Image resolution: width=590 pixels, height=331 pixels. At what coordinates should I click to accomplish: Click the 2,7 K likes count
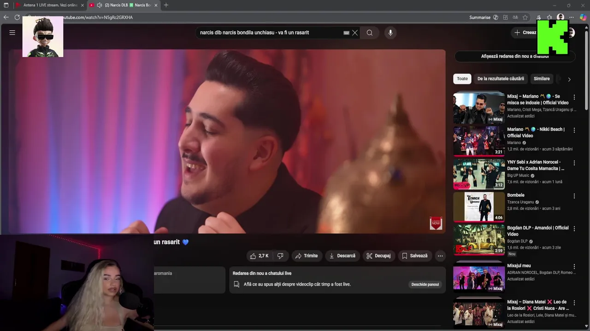[x=264, y=256]
